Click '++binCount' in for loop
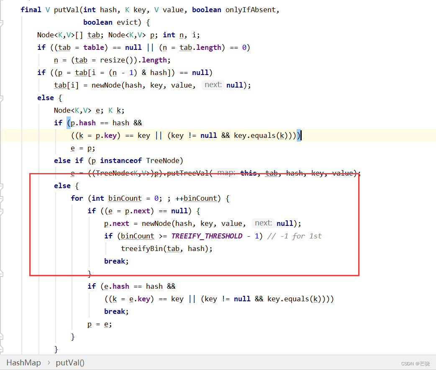 pyautogui.click(x=196, y=198)
